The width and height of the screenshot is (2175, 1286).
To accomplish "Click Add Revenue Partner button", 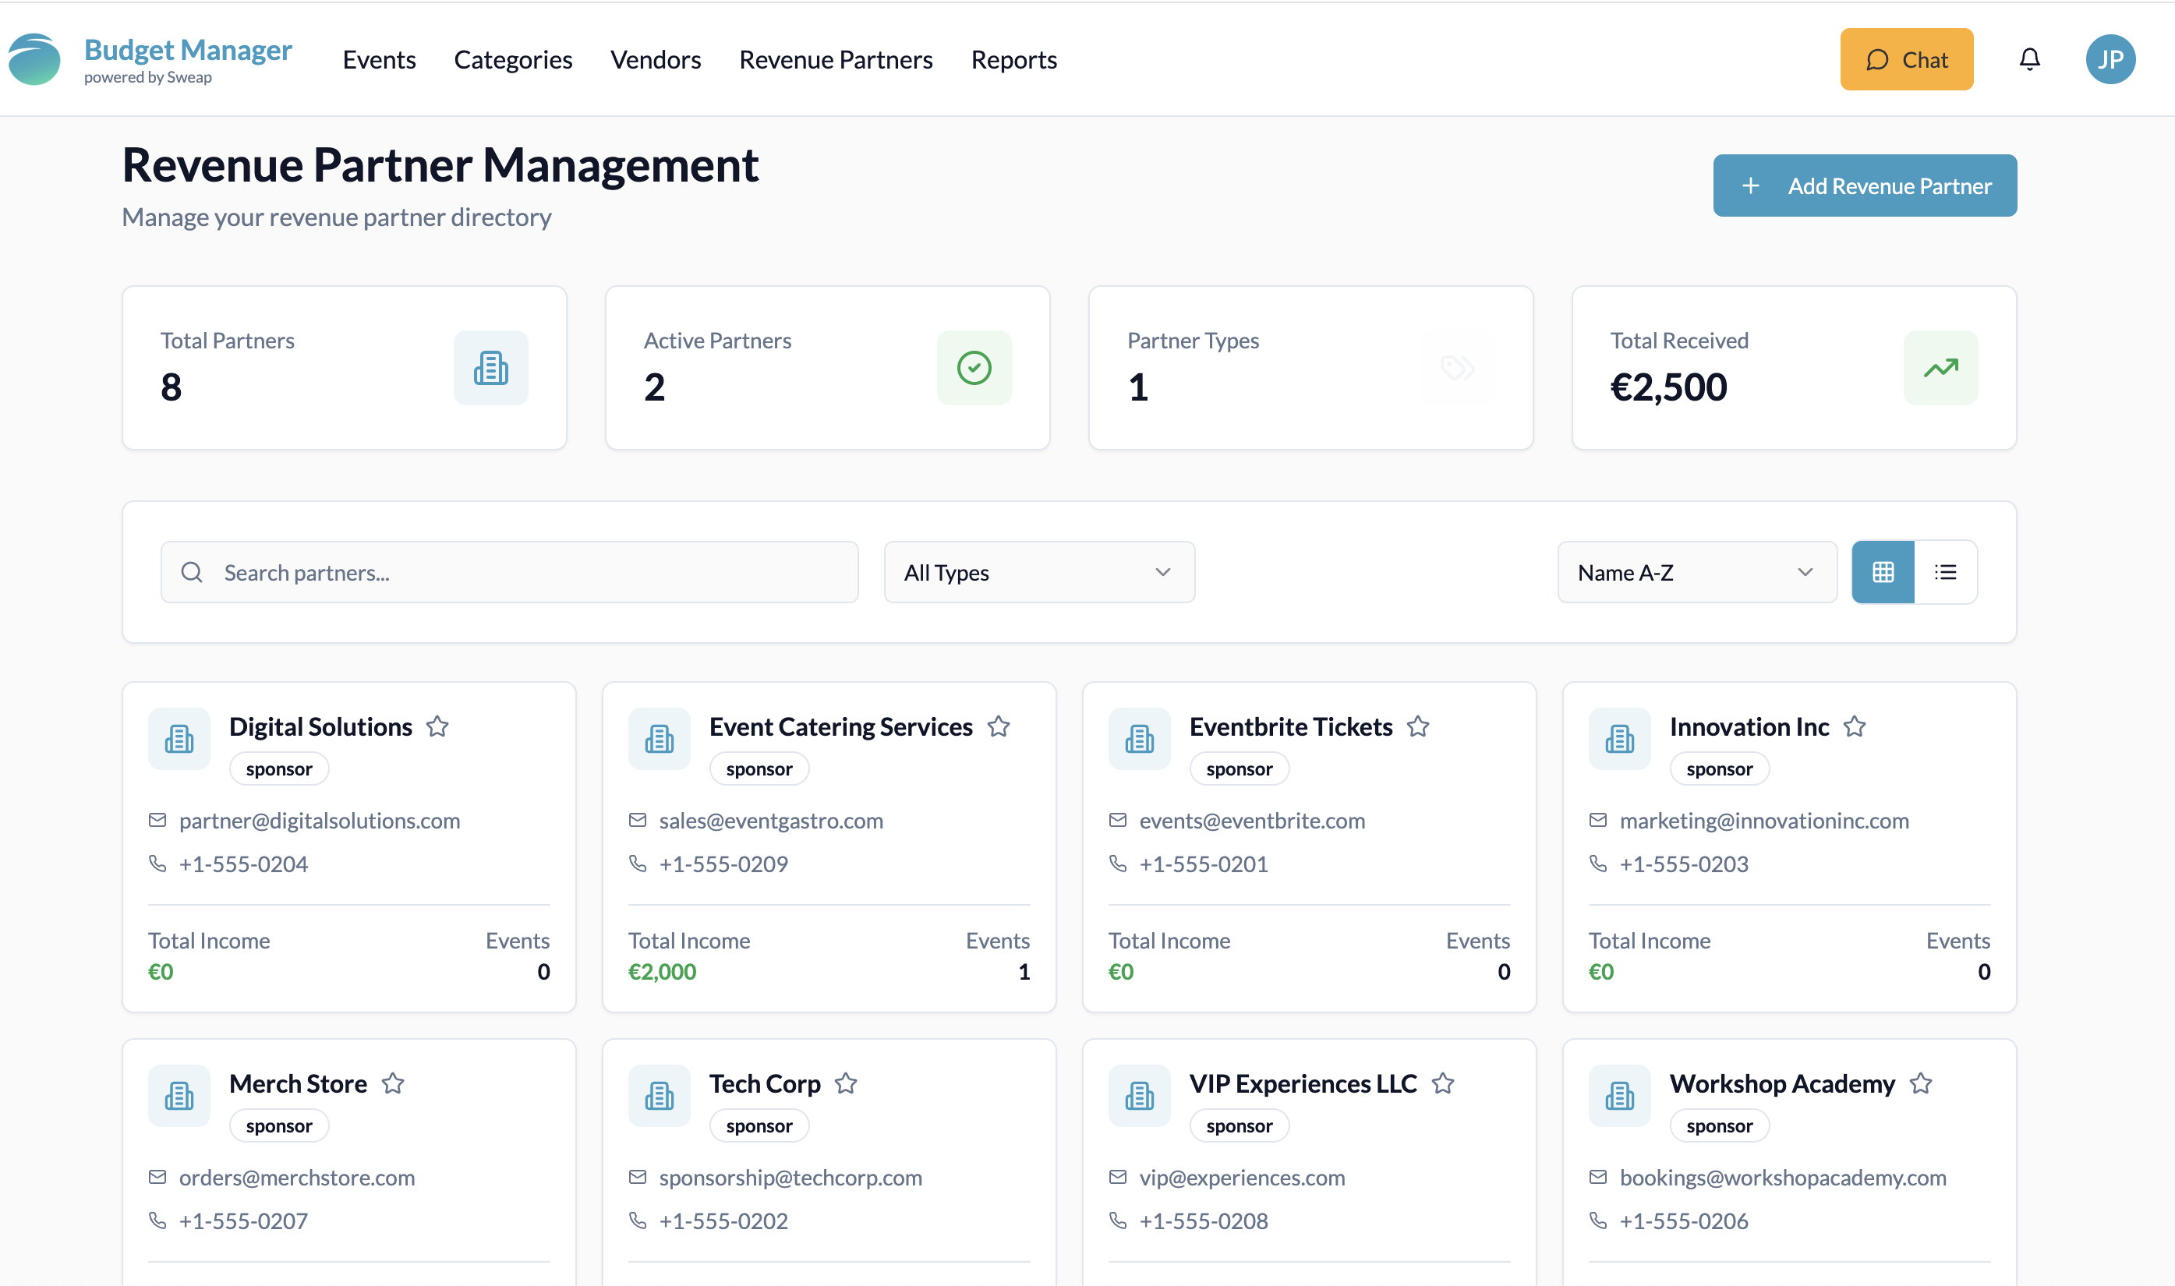I will point(1865,185).
